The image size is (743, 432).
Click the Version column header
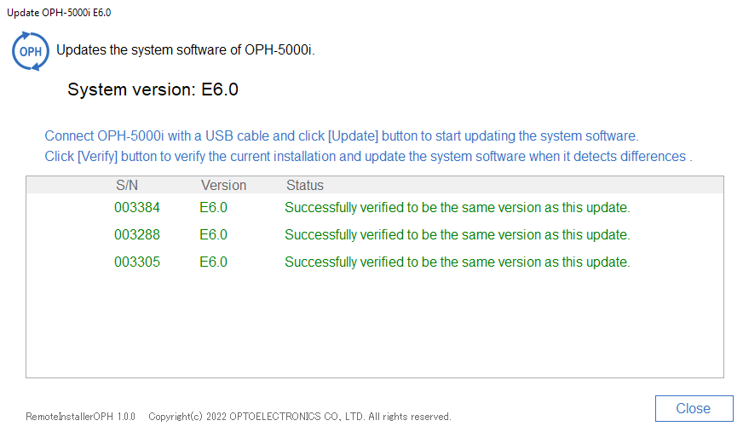(223, 185)
